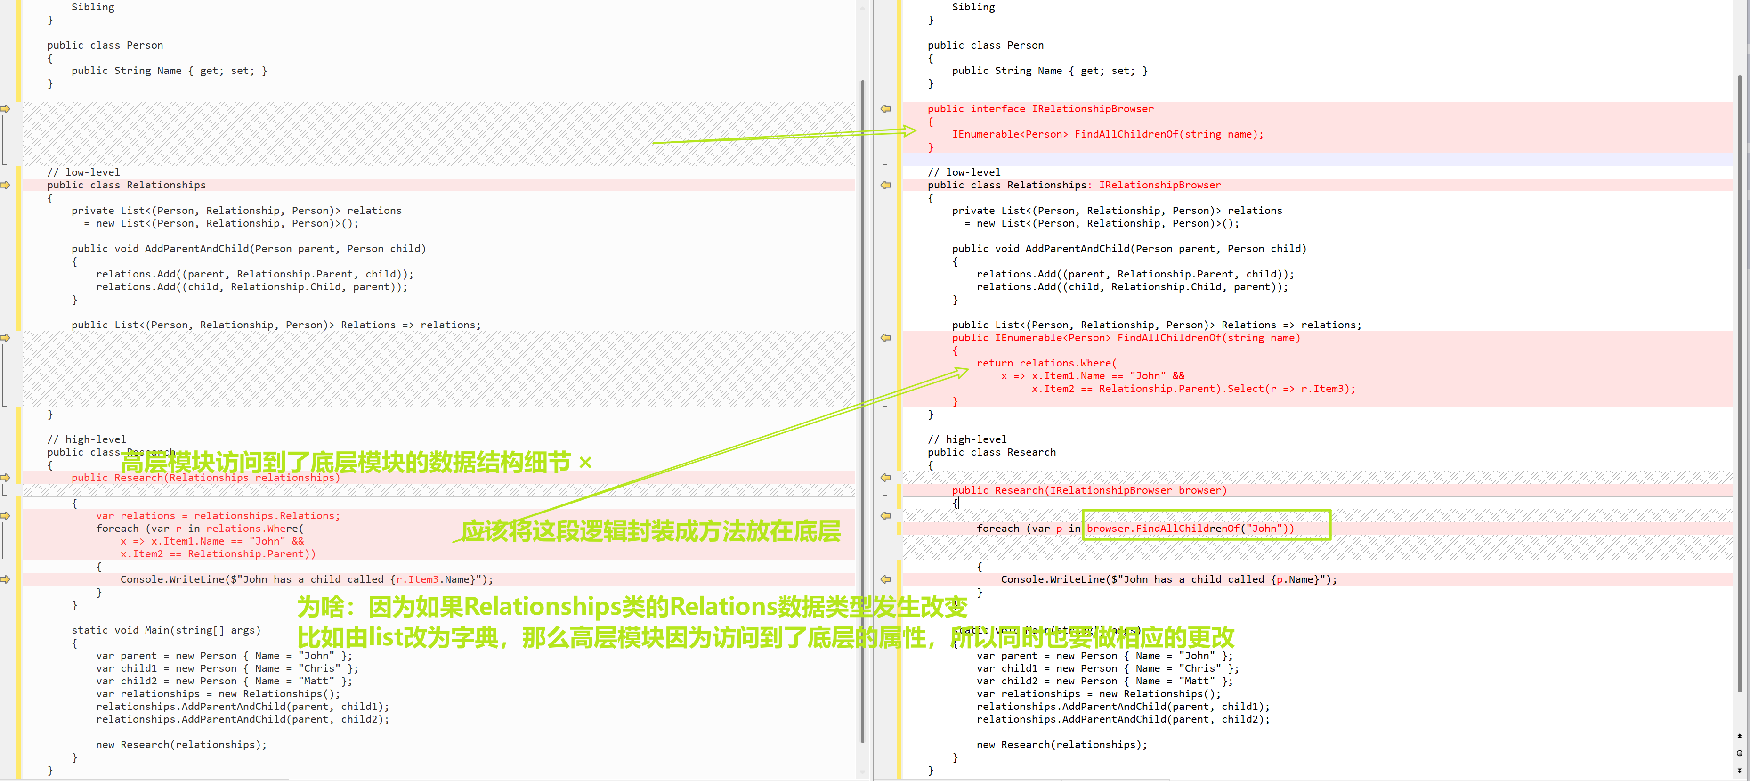Click the round select-browse-object button

tap(1739, 753)
